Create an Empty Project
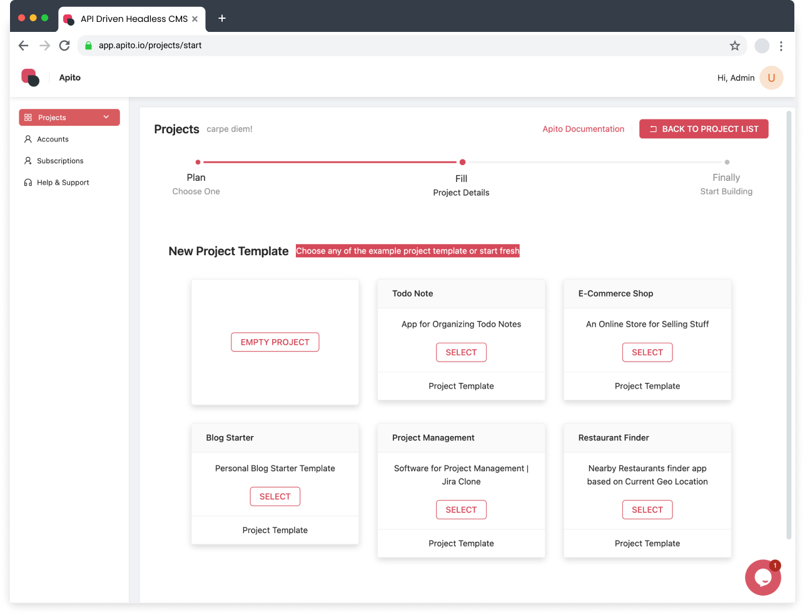Screen dimensions: 805x615 coord(275,342)
